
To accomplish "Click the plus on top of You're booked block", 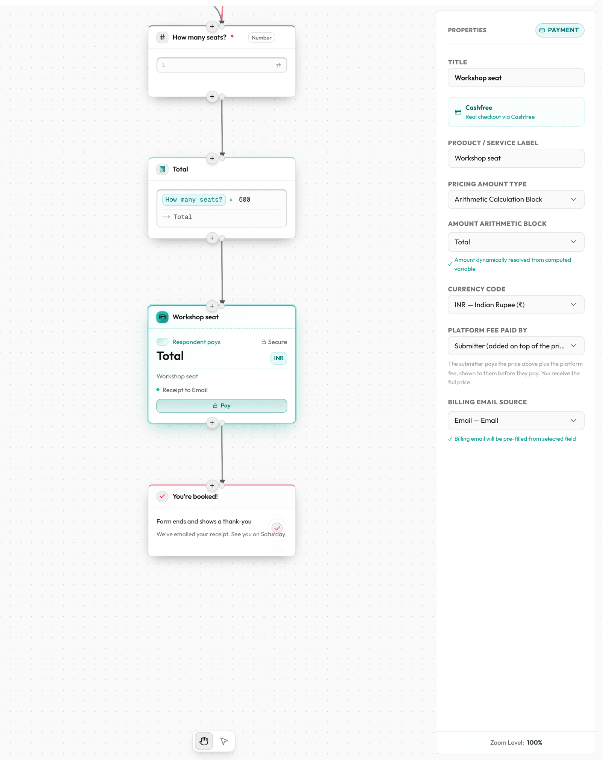I will point(212,485).
